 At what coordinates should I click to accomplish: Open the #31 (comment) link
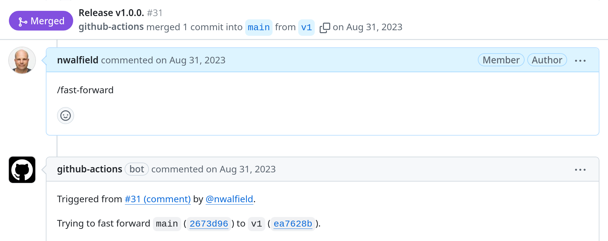[x=158, y=199]
